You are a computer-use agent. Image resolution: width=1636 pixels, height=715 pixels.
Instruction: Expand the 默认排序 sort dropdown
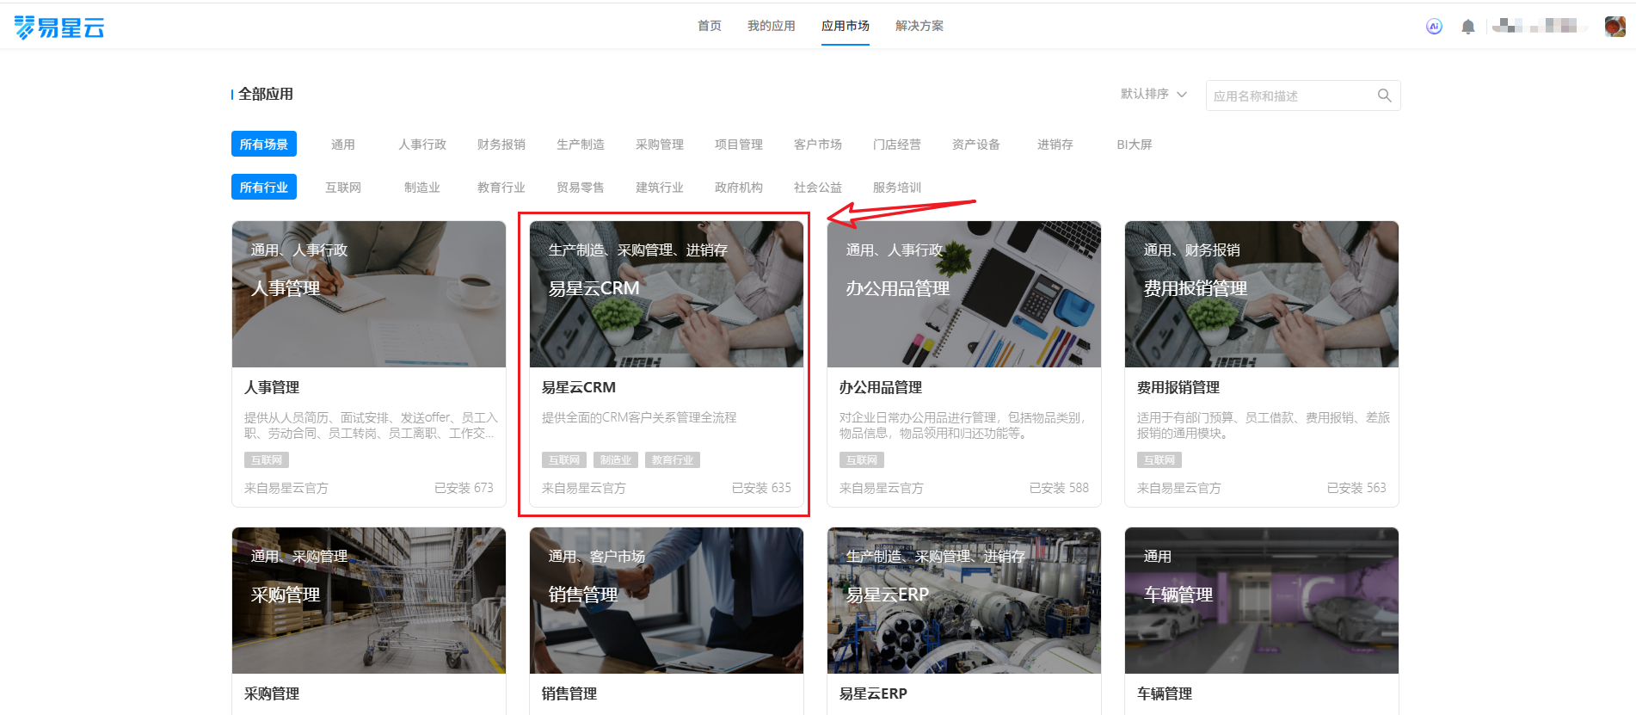pyautogui.click(x=1153, y=94)
